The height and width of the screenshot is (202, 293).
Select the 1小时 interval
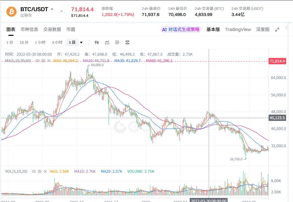[40, 42]
